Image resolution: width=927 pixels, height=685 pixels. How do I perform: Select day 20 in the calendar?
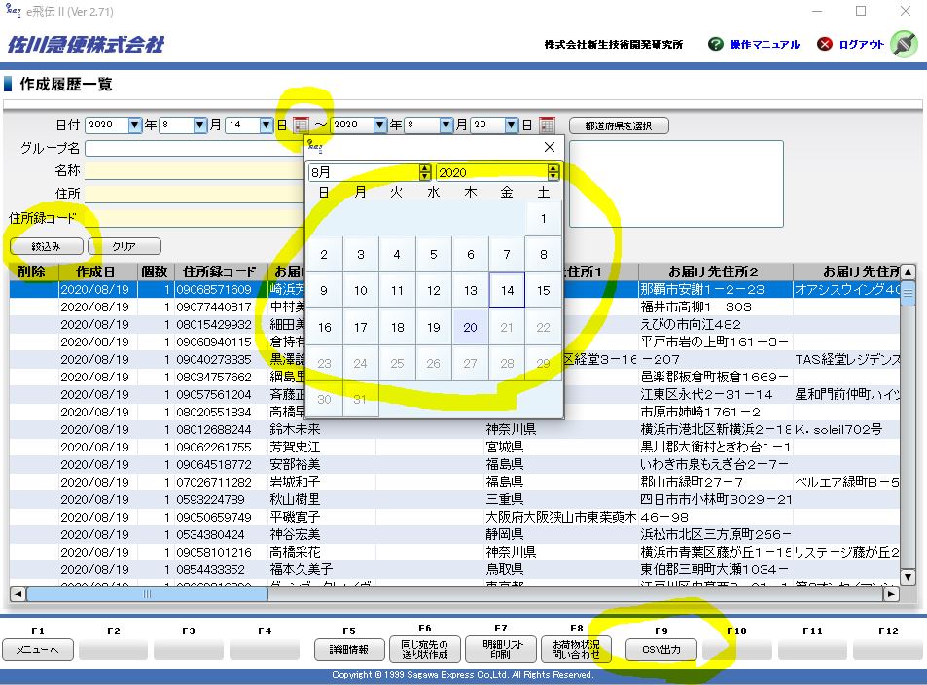(x=470, y=328)
